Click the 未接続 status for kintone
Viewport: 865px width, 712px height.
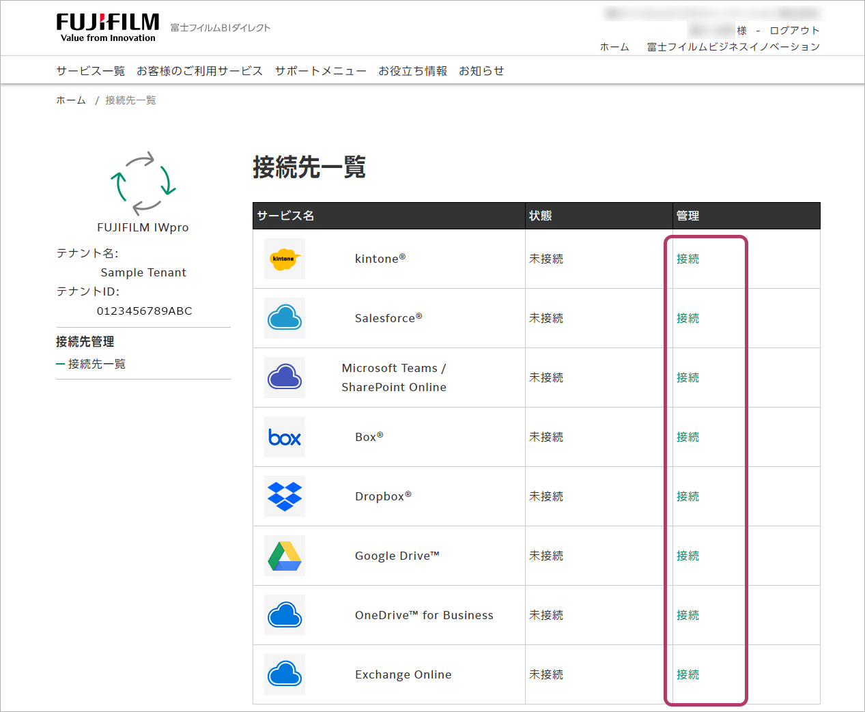(546, 259)
